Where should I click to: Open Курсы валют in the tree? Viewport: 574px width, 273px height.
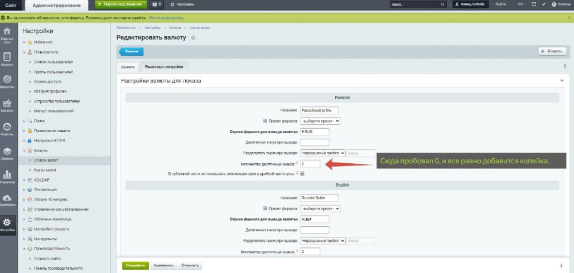(45, 170)
